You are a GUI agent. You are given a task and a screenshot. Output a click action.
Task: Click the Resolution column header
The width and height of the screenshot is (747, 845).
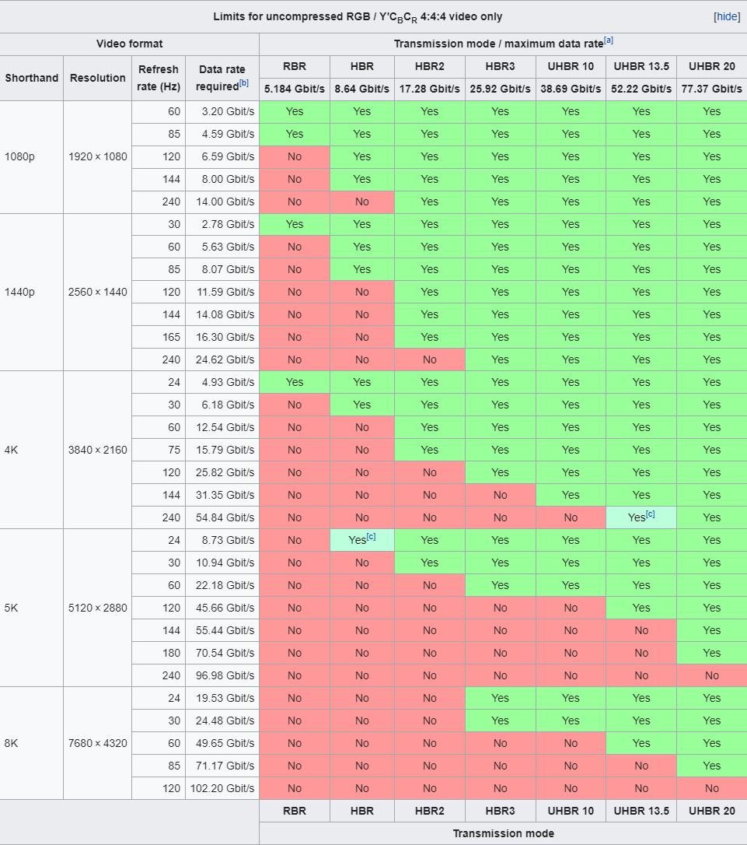(98, 78)
